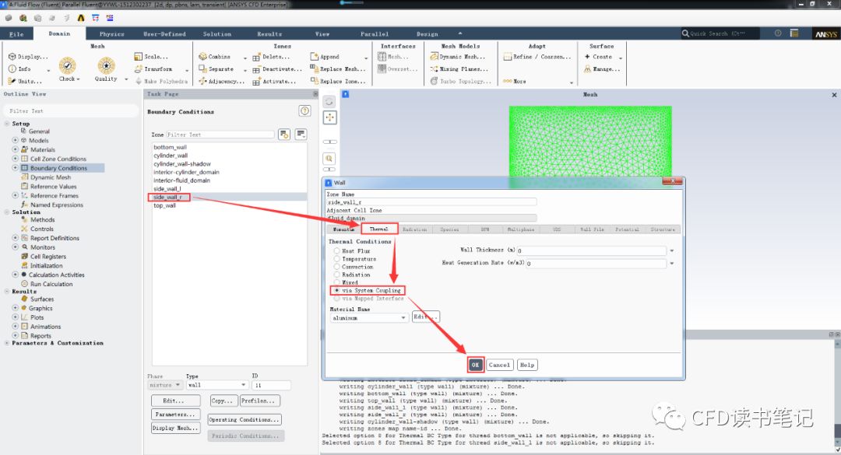Select Run Calculation in outline tree
The width and height of the screenshot is (841, 455).
[51, 284]
